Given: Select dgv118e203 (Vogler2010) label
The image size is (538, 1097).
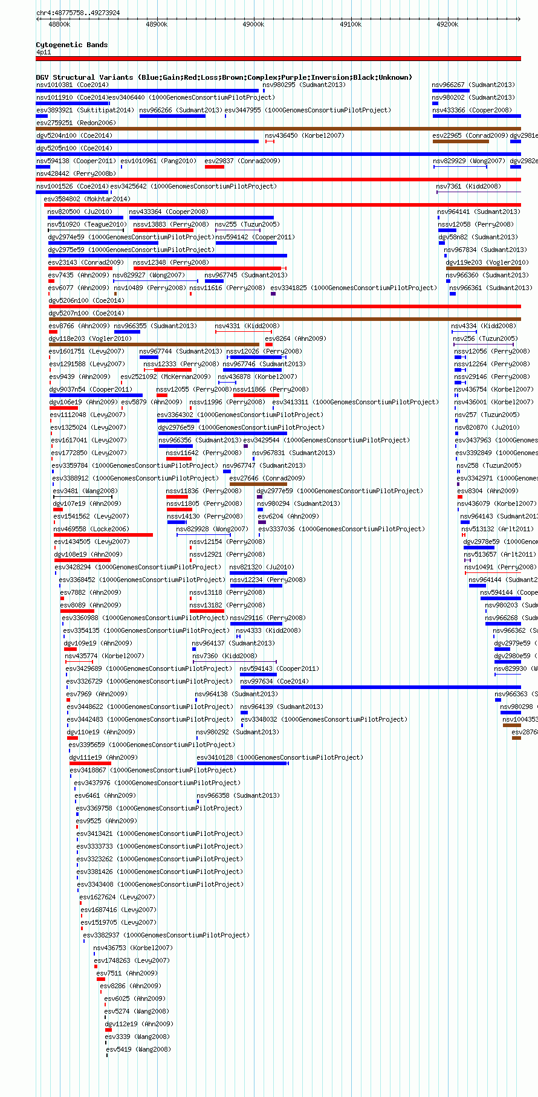Looking at the screenshot, I should pyautogui.click(x=90, y=338).
